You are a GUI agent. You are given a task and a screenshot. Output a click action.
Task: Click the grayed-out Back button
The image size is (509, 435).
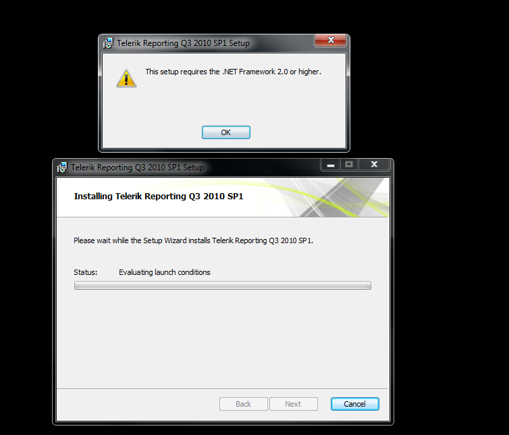(x=244, y=404)
